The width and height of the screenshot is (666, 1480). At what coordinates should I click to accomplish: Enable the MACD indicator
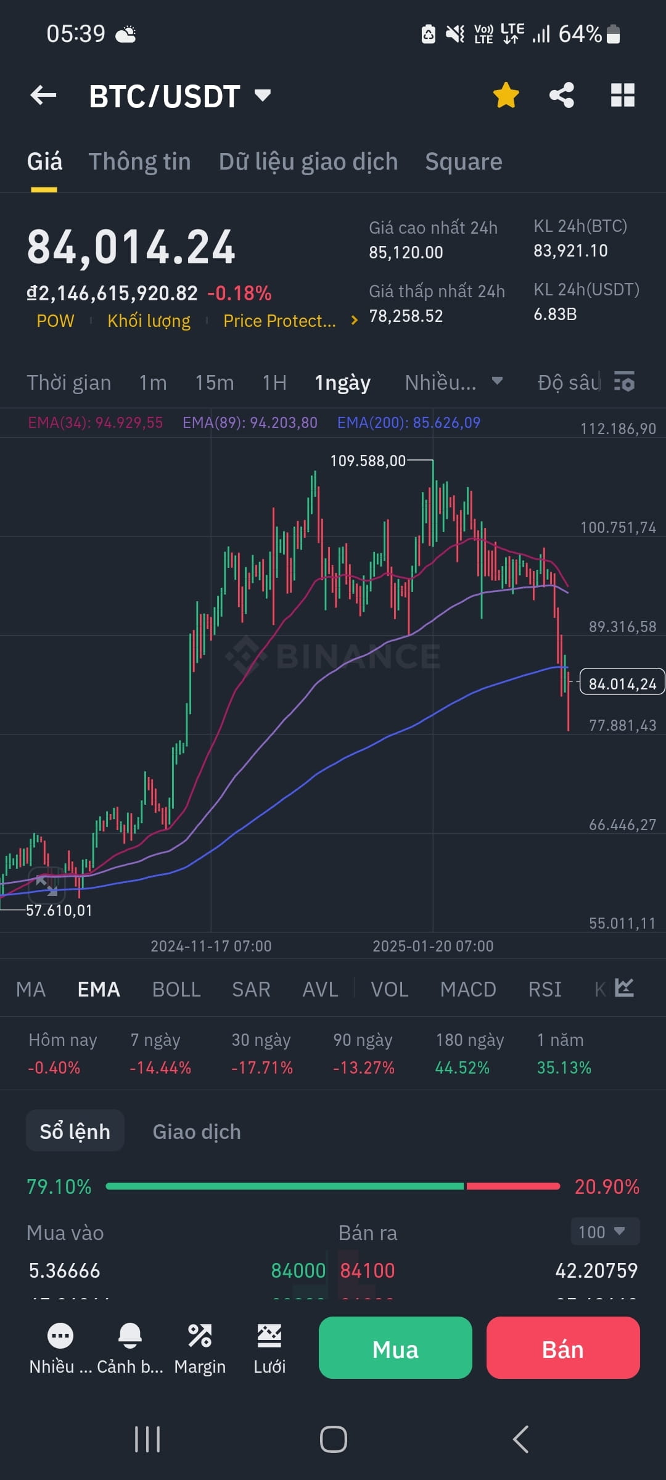pyautogui.click(x=468, y=989)
